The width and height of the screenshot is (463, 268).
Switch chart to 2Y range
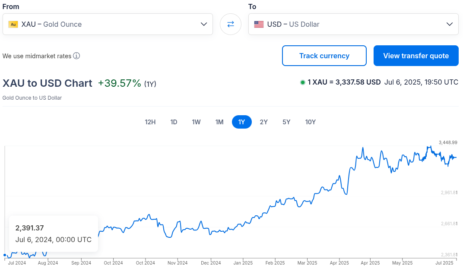pyautogui.click(x=263, y=122)
